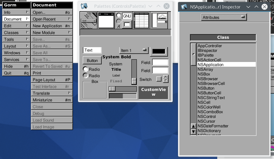Select NSButton in Class list
Viewport: 274px width, 159px height.
coord(226,88)
